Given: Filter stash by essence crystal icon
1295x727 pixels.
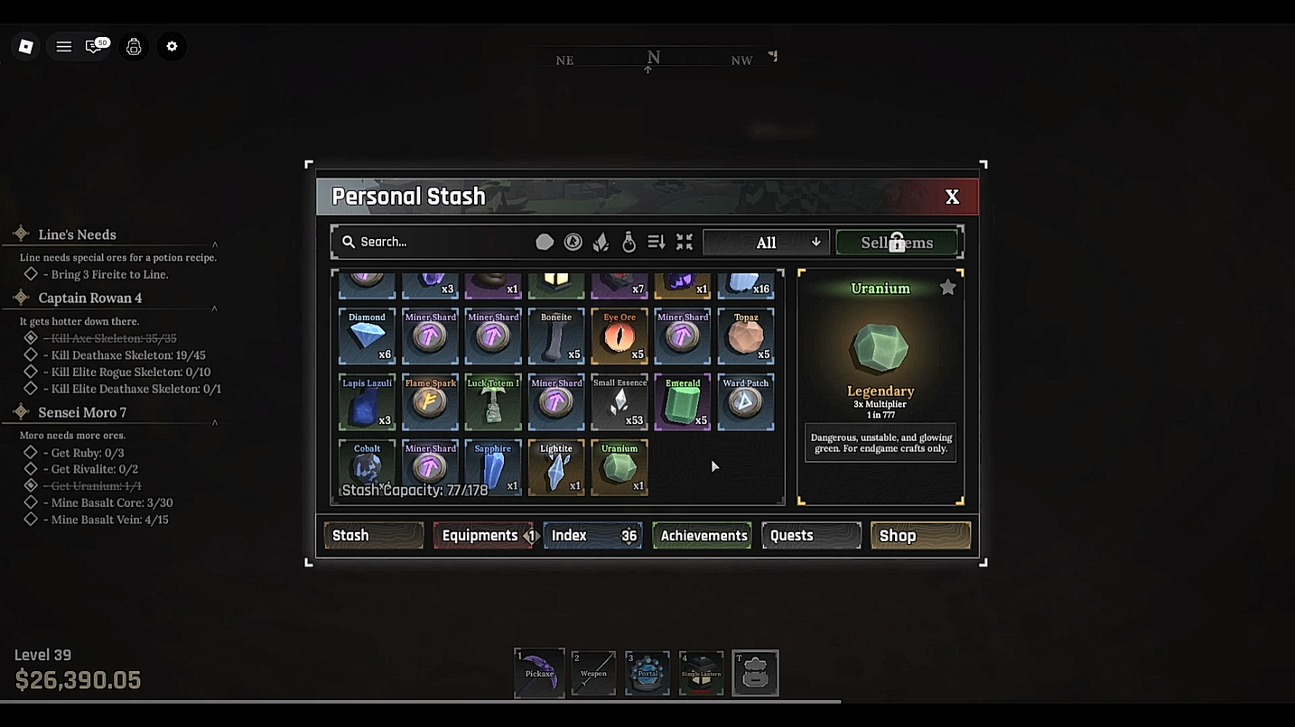Looking at the screenshot, I should pyautogui.click(x=601, y=242).
